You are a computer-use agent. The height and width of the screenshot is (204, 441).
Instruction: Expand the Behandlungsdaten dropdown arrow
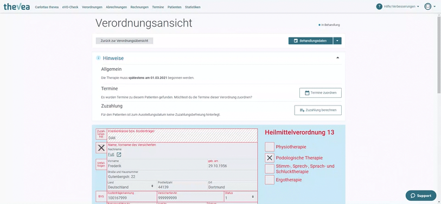click(x=337, y=41)
